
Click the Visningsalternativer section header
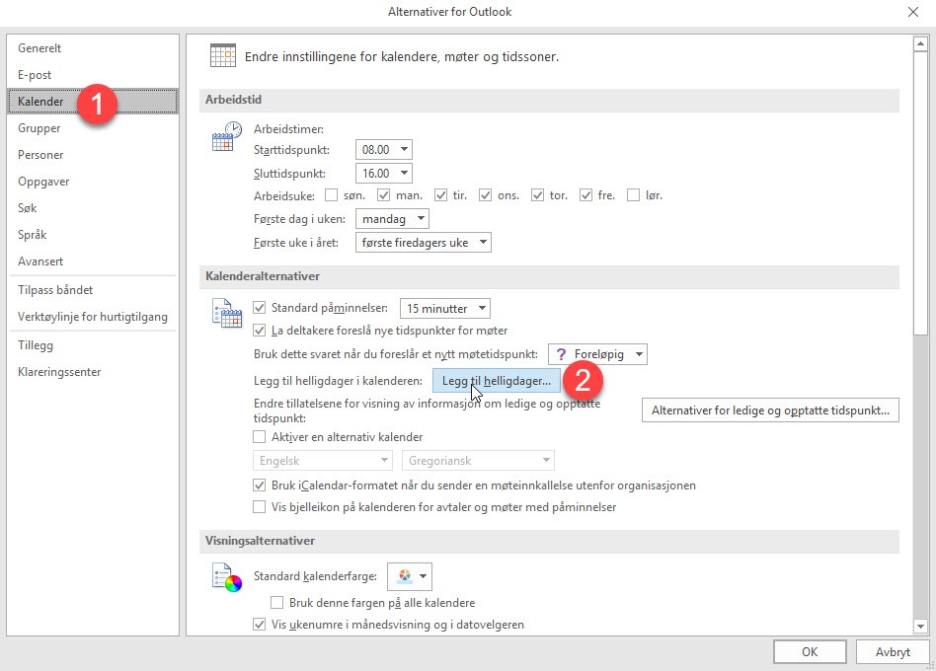[x=549, y=541]
